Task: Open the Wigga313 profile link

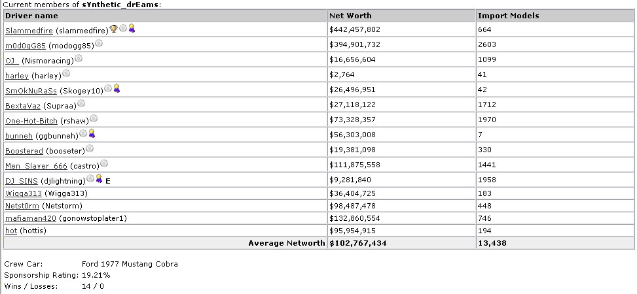Action: pos(24,193)
